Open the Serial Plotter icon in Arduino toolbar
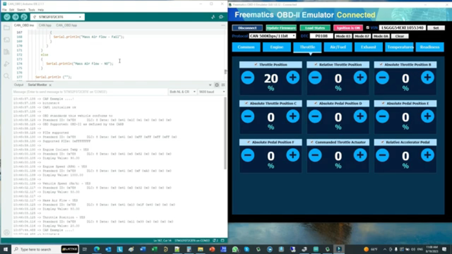 coord(213,17)
